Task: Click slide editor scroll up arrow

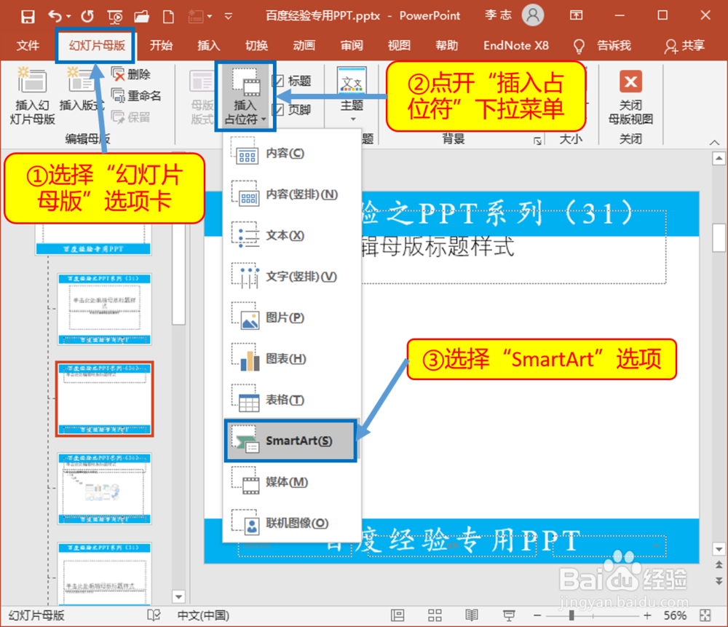Action: coord(719,158)
